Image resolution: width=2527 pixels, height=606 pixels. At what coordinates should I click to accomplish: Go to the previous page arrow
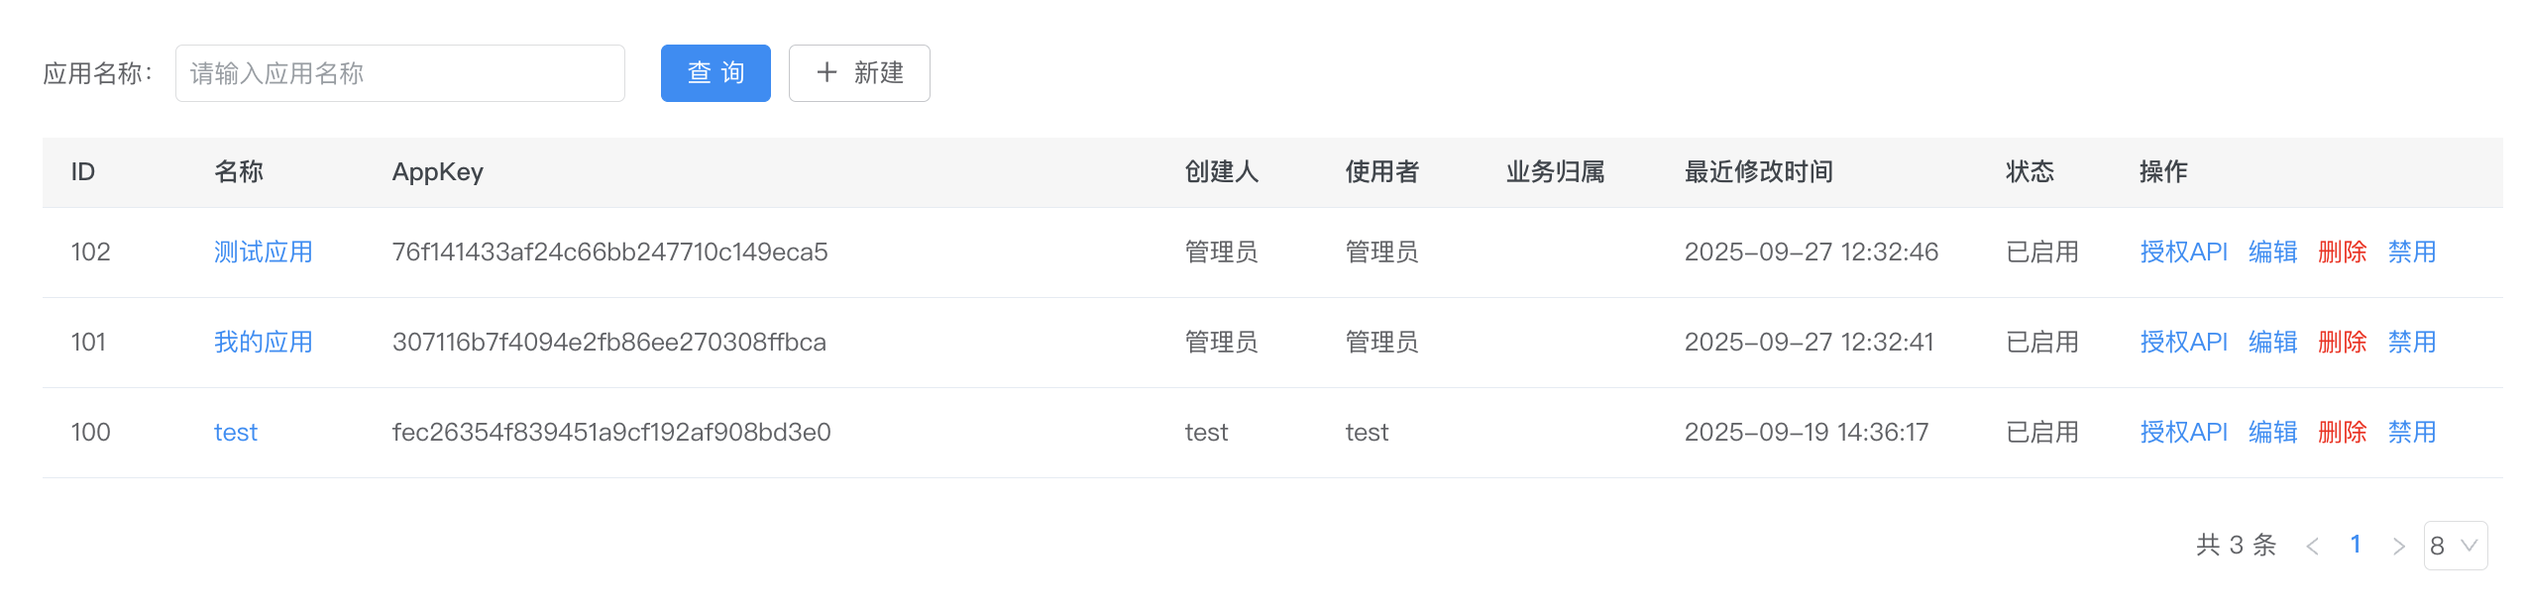coord(2312,546)
